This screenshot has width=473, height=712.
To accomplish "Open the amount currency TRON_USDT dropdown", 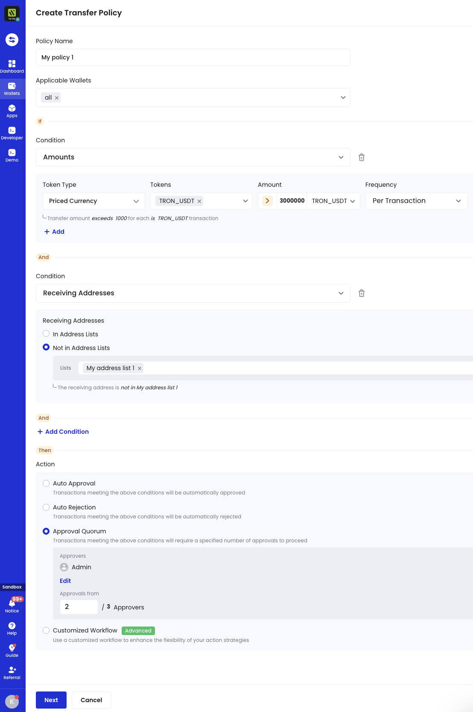I will coord(333,201).
